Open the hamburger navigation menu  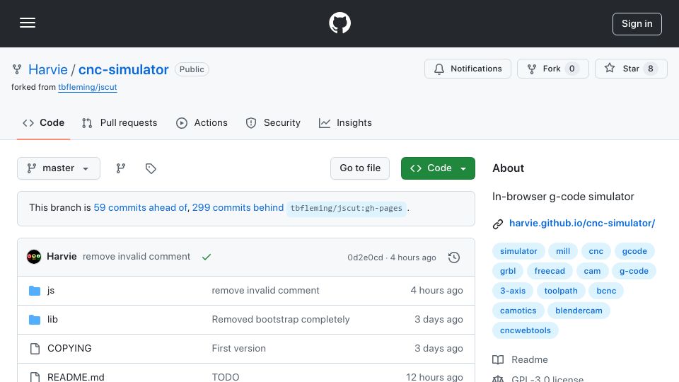28,23
